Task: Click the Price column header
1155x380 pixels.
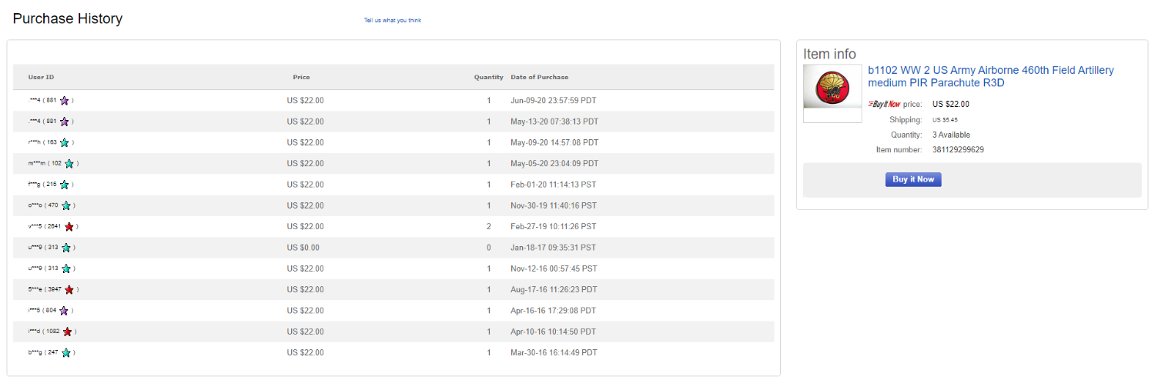Action: pyautogui.click(x=301, y=77)
